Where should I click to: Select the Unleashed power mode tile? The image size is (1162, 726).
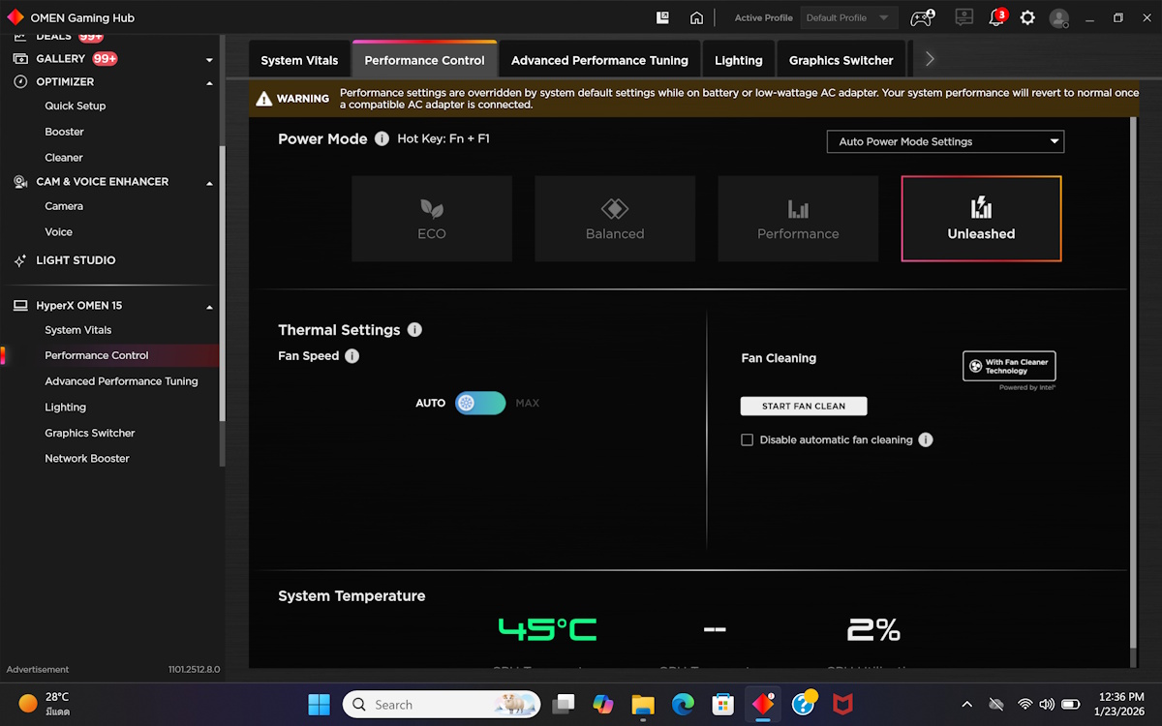click(981, 219)
